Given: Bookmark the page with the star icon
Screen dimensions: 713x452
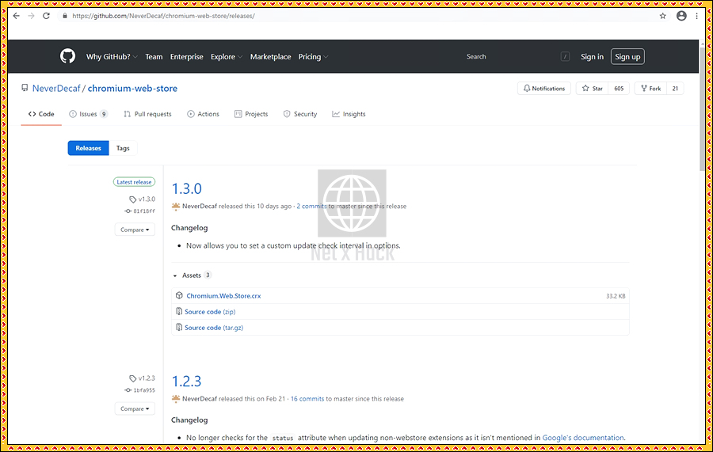Looking at the screenshot, I should click(x=662, y=16).
